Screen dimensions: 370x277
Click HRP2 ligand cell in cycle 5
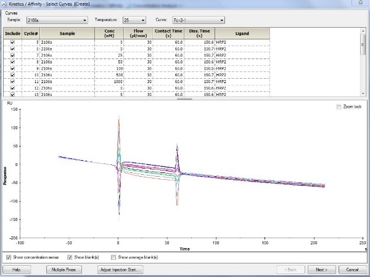coord(242,42)
